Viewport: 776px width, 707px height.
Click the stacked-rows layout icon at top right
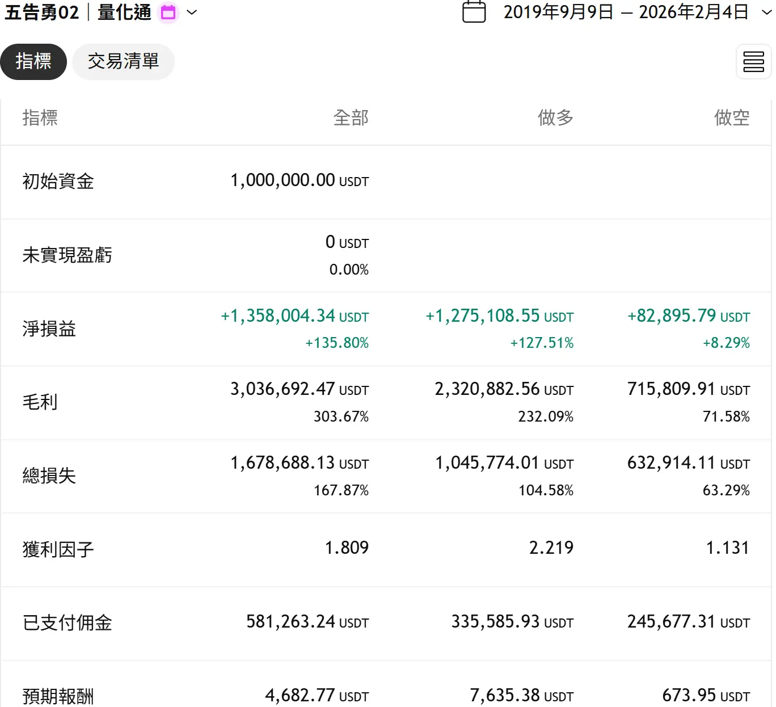pos(753,61)
